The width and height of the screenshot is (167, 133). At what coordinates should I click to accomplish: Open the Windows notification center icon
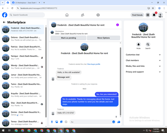[163, 131]
